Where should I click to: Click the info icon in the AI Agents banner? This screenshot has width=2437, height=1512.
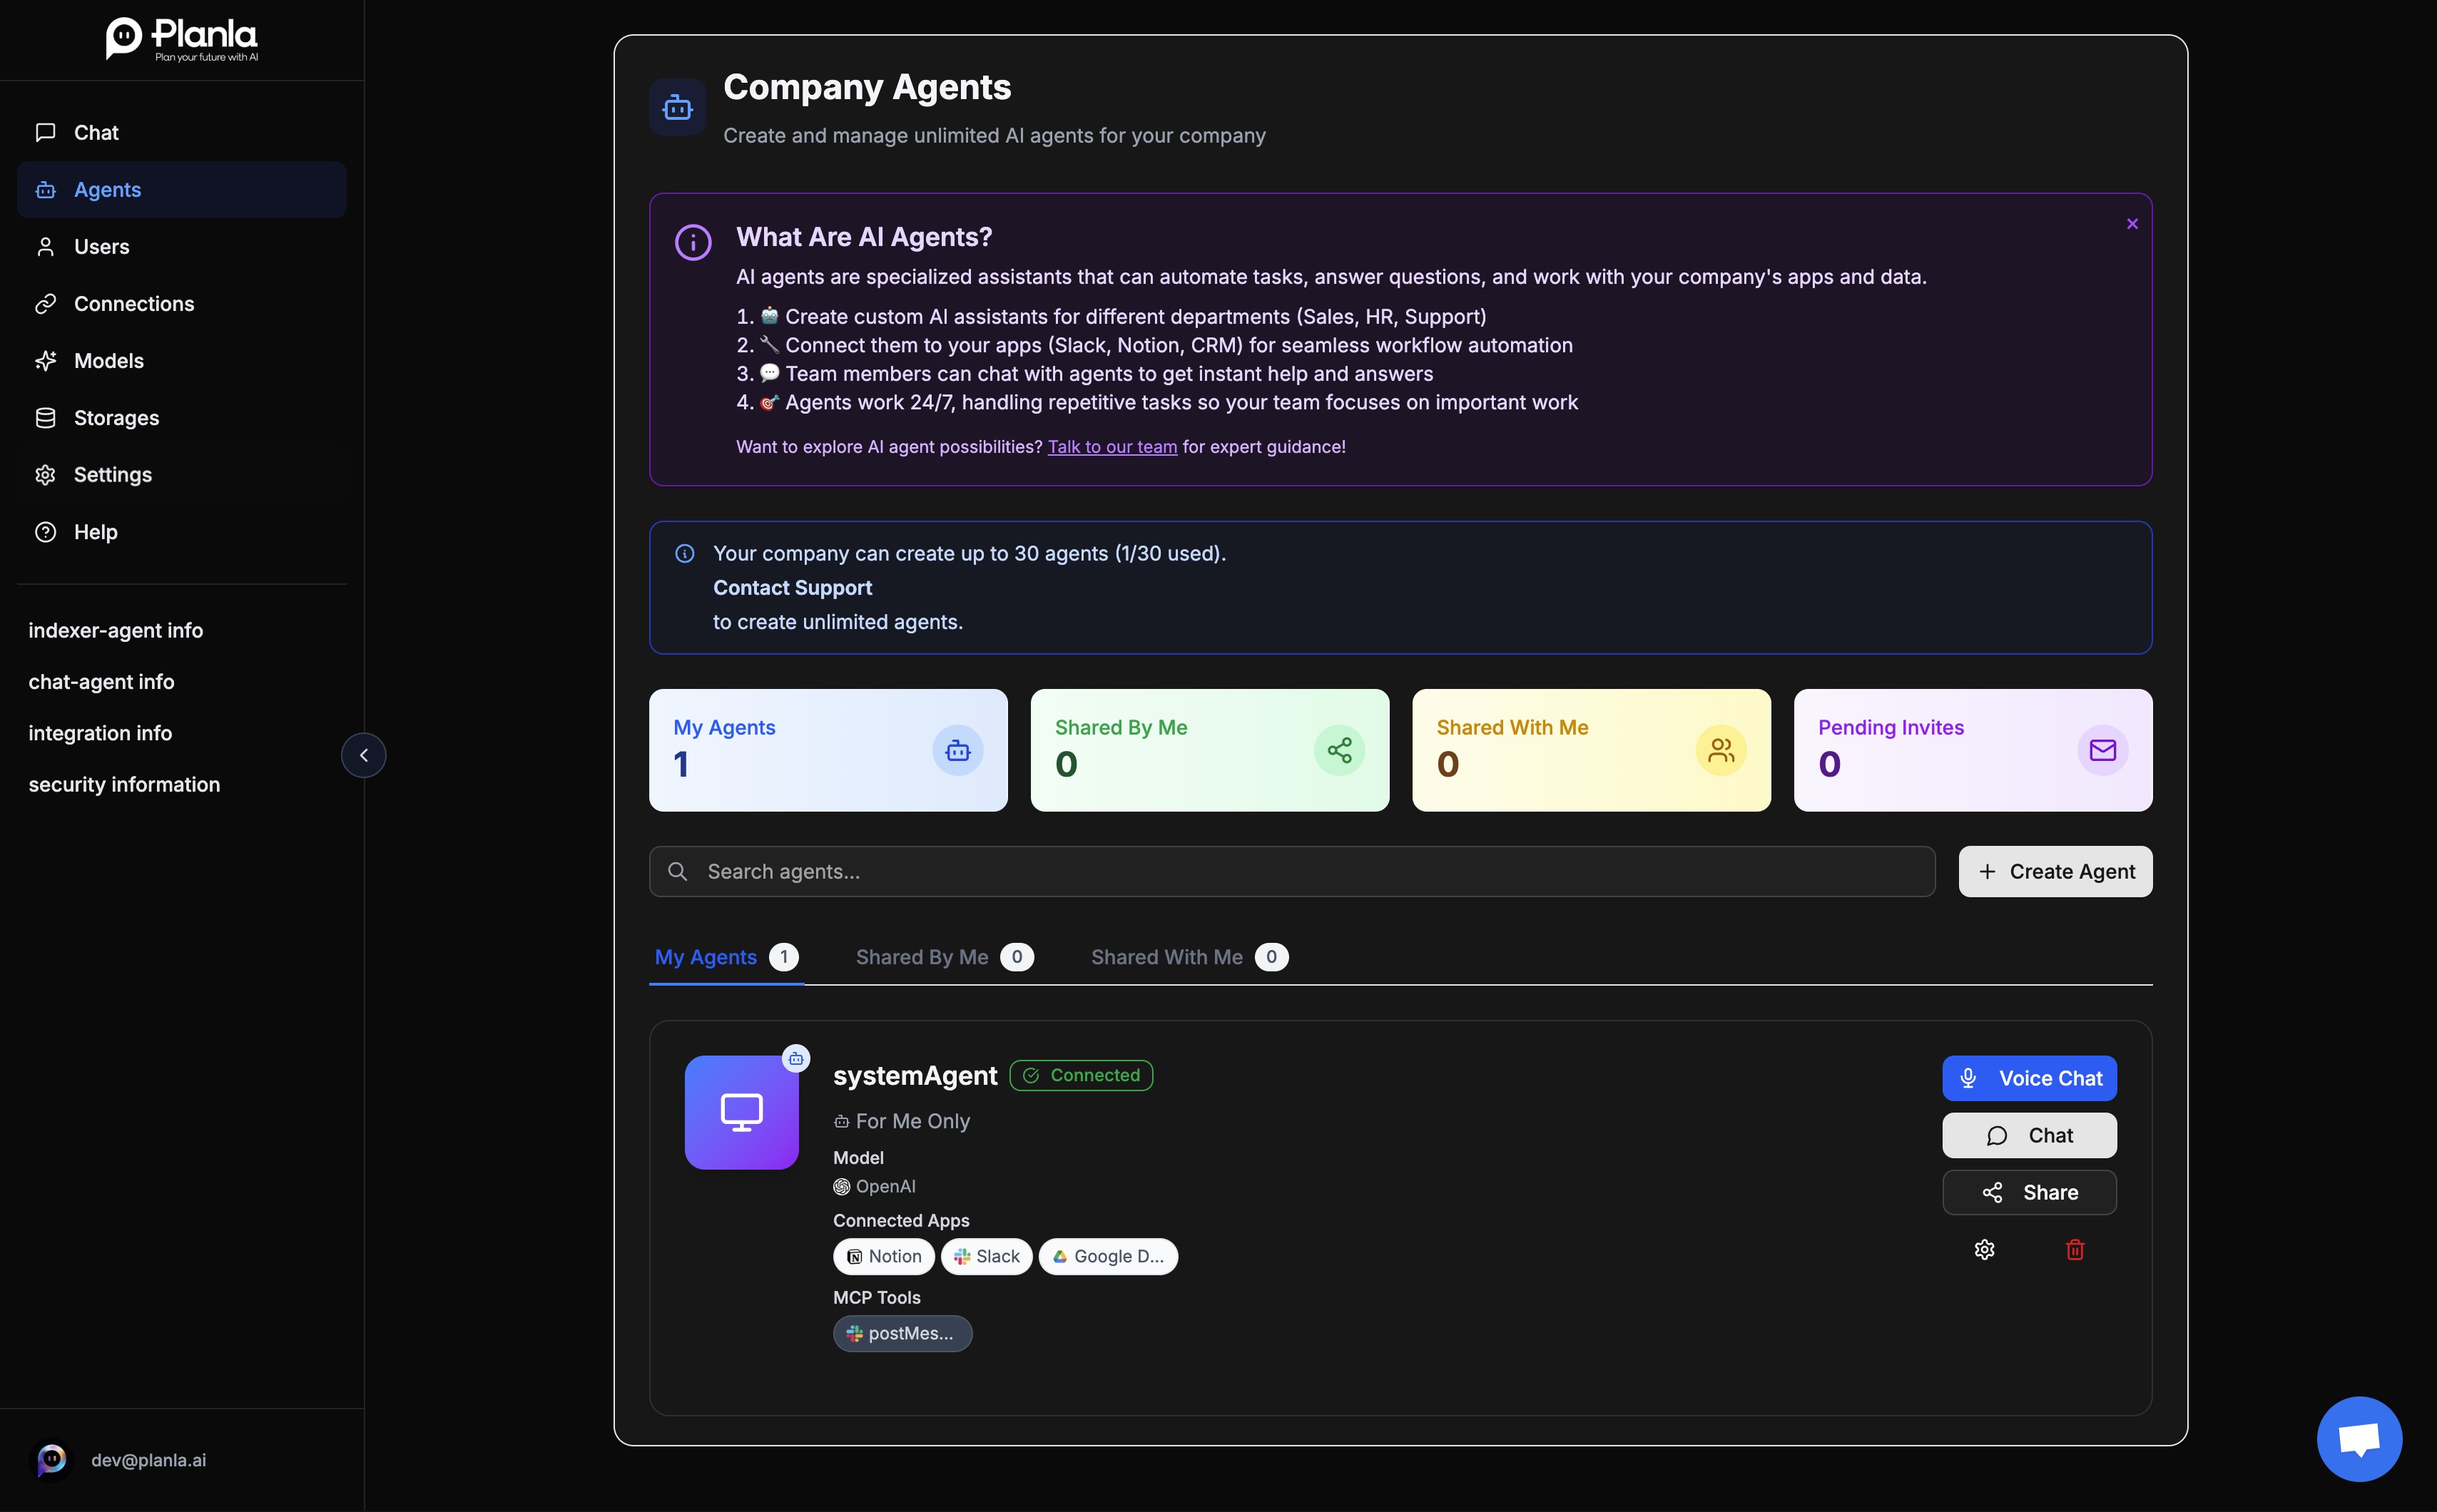pyautogui.click(x=693, y=242)
